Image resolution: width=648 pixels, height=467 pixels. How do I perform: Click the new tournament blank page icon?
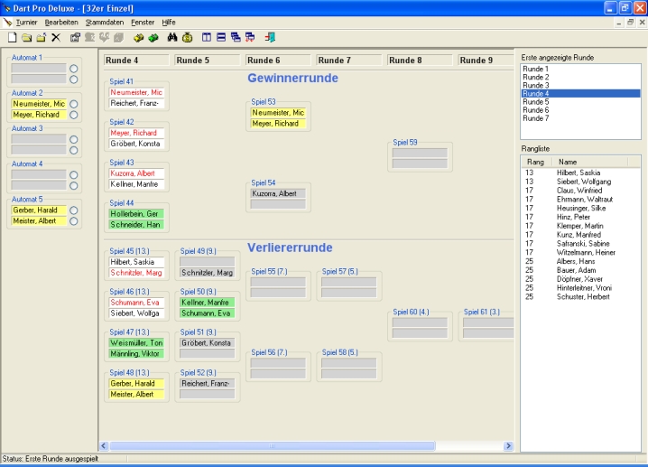(x=12, y=37)
